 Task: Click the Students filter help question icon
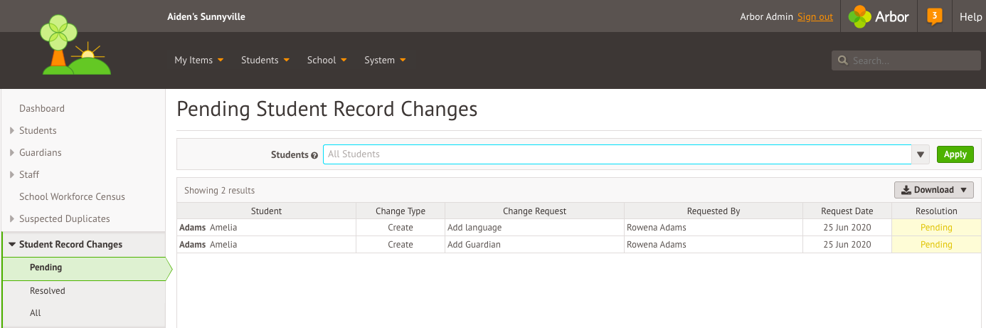point(314,155)
